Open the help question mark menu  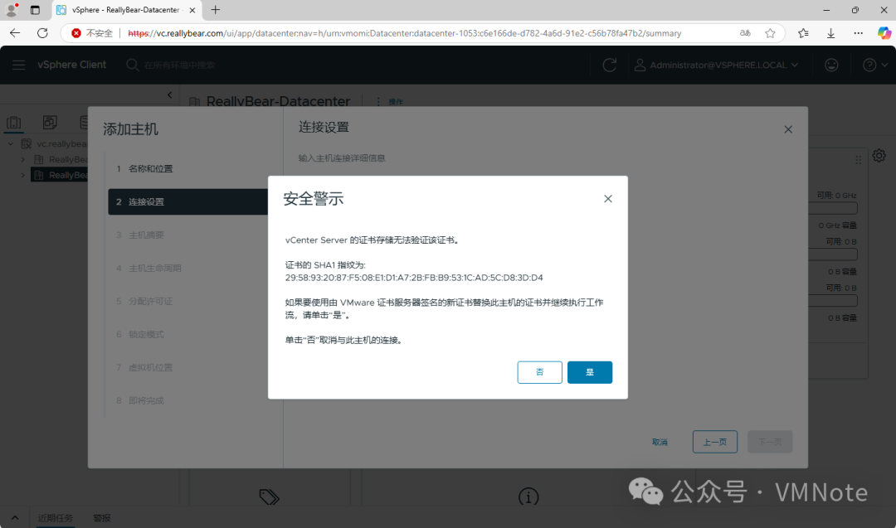click(x=875, y=65)
